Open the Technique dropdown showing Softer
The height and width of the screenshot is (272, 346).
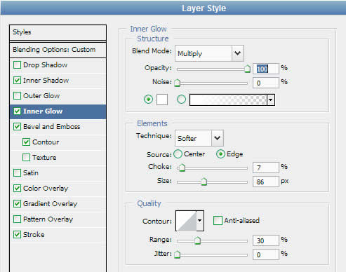coord(199,138)
